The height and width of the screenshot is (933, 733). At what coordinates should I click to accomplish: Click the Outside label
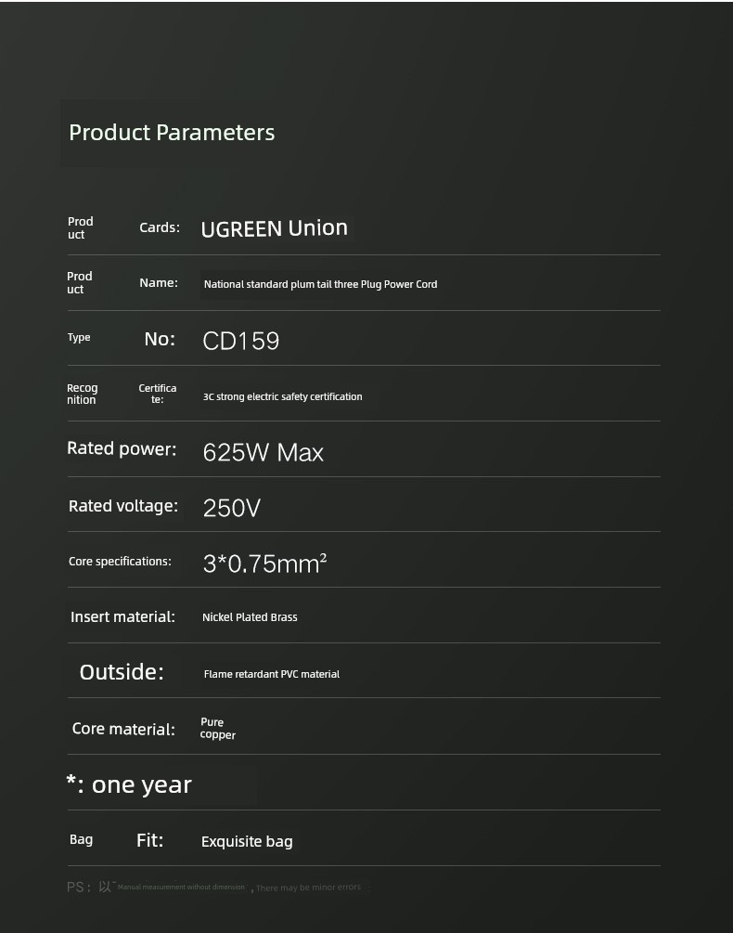point(122,672)
